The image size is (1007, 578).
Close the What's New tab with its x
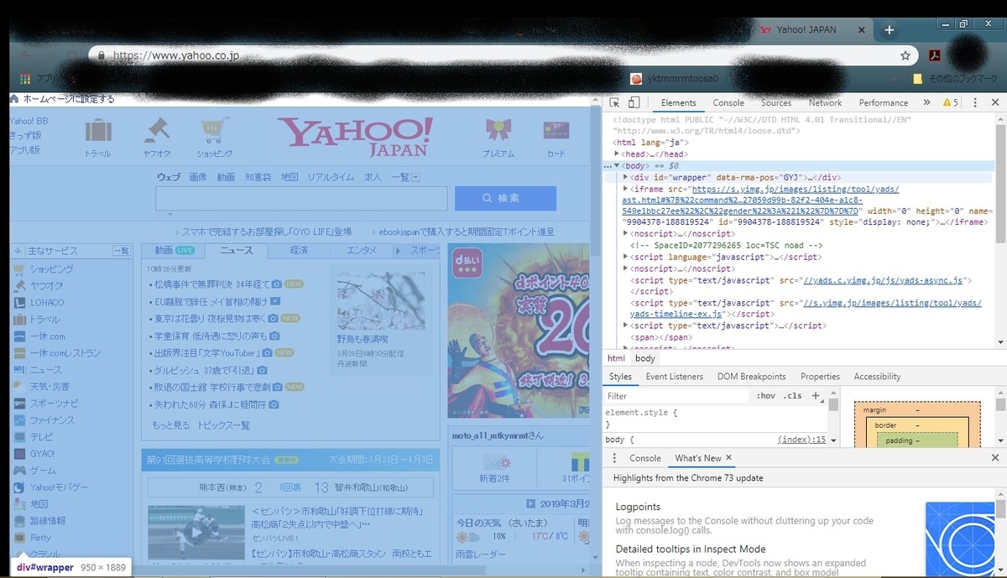click(x=728, y=458)
